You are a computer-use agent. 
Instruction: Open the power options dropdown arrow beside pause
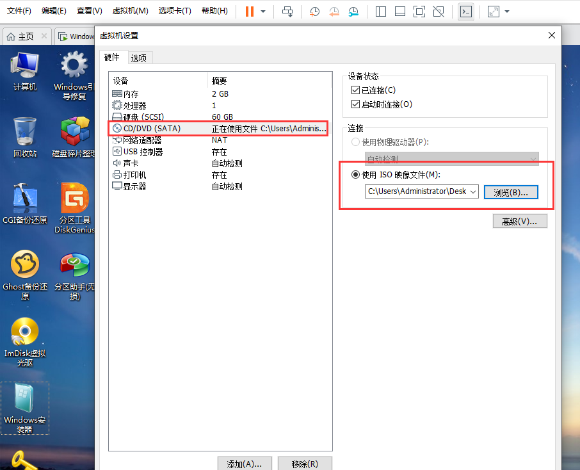[263, 12]
